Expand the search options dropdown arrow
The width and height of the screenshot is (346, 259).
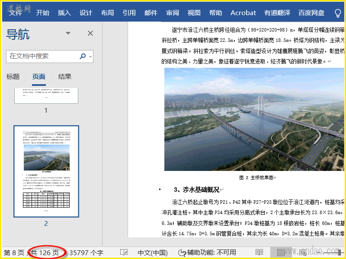[90, 57]
